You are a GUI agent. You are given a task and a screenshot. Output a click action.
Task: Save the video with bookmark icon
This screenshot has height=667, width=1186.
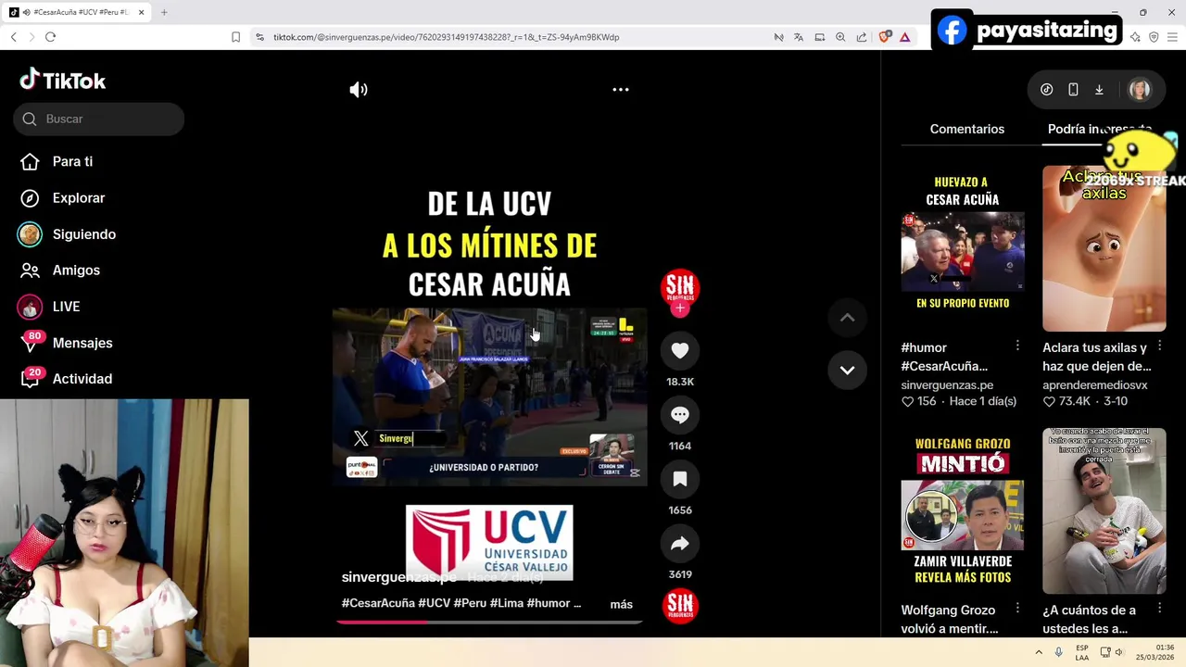point(680,479)
